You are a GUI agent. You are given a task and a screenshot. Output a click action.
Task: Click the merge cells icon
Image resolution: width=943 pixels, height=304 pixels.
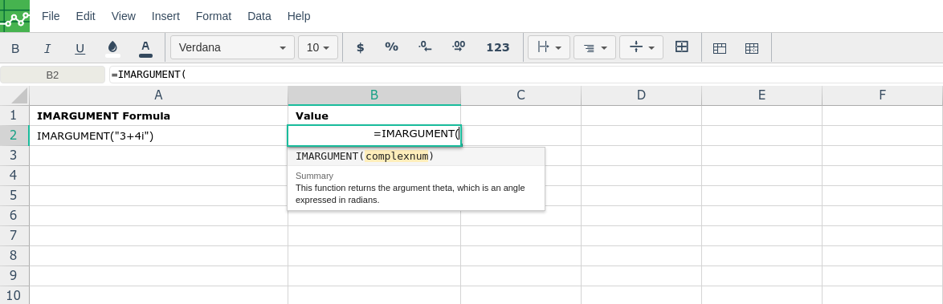click(x=681, y=47)
